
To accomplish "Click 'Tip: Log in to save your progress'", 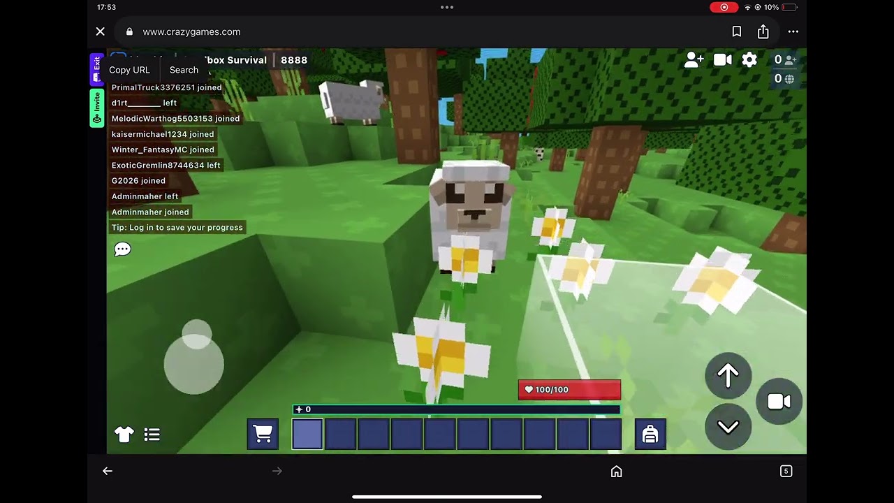I will tap(177, 228).
